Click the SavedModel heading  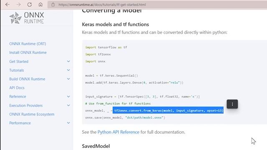click(x=96, y=146)
